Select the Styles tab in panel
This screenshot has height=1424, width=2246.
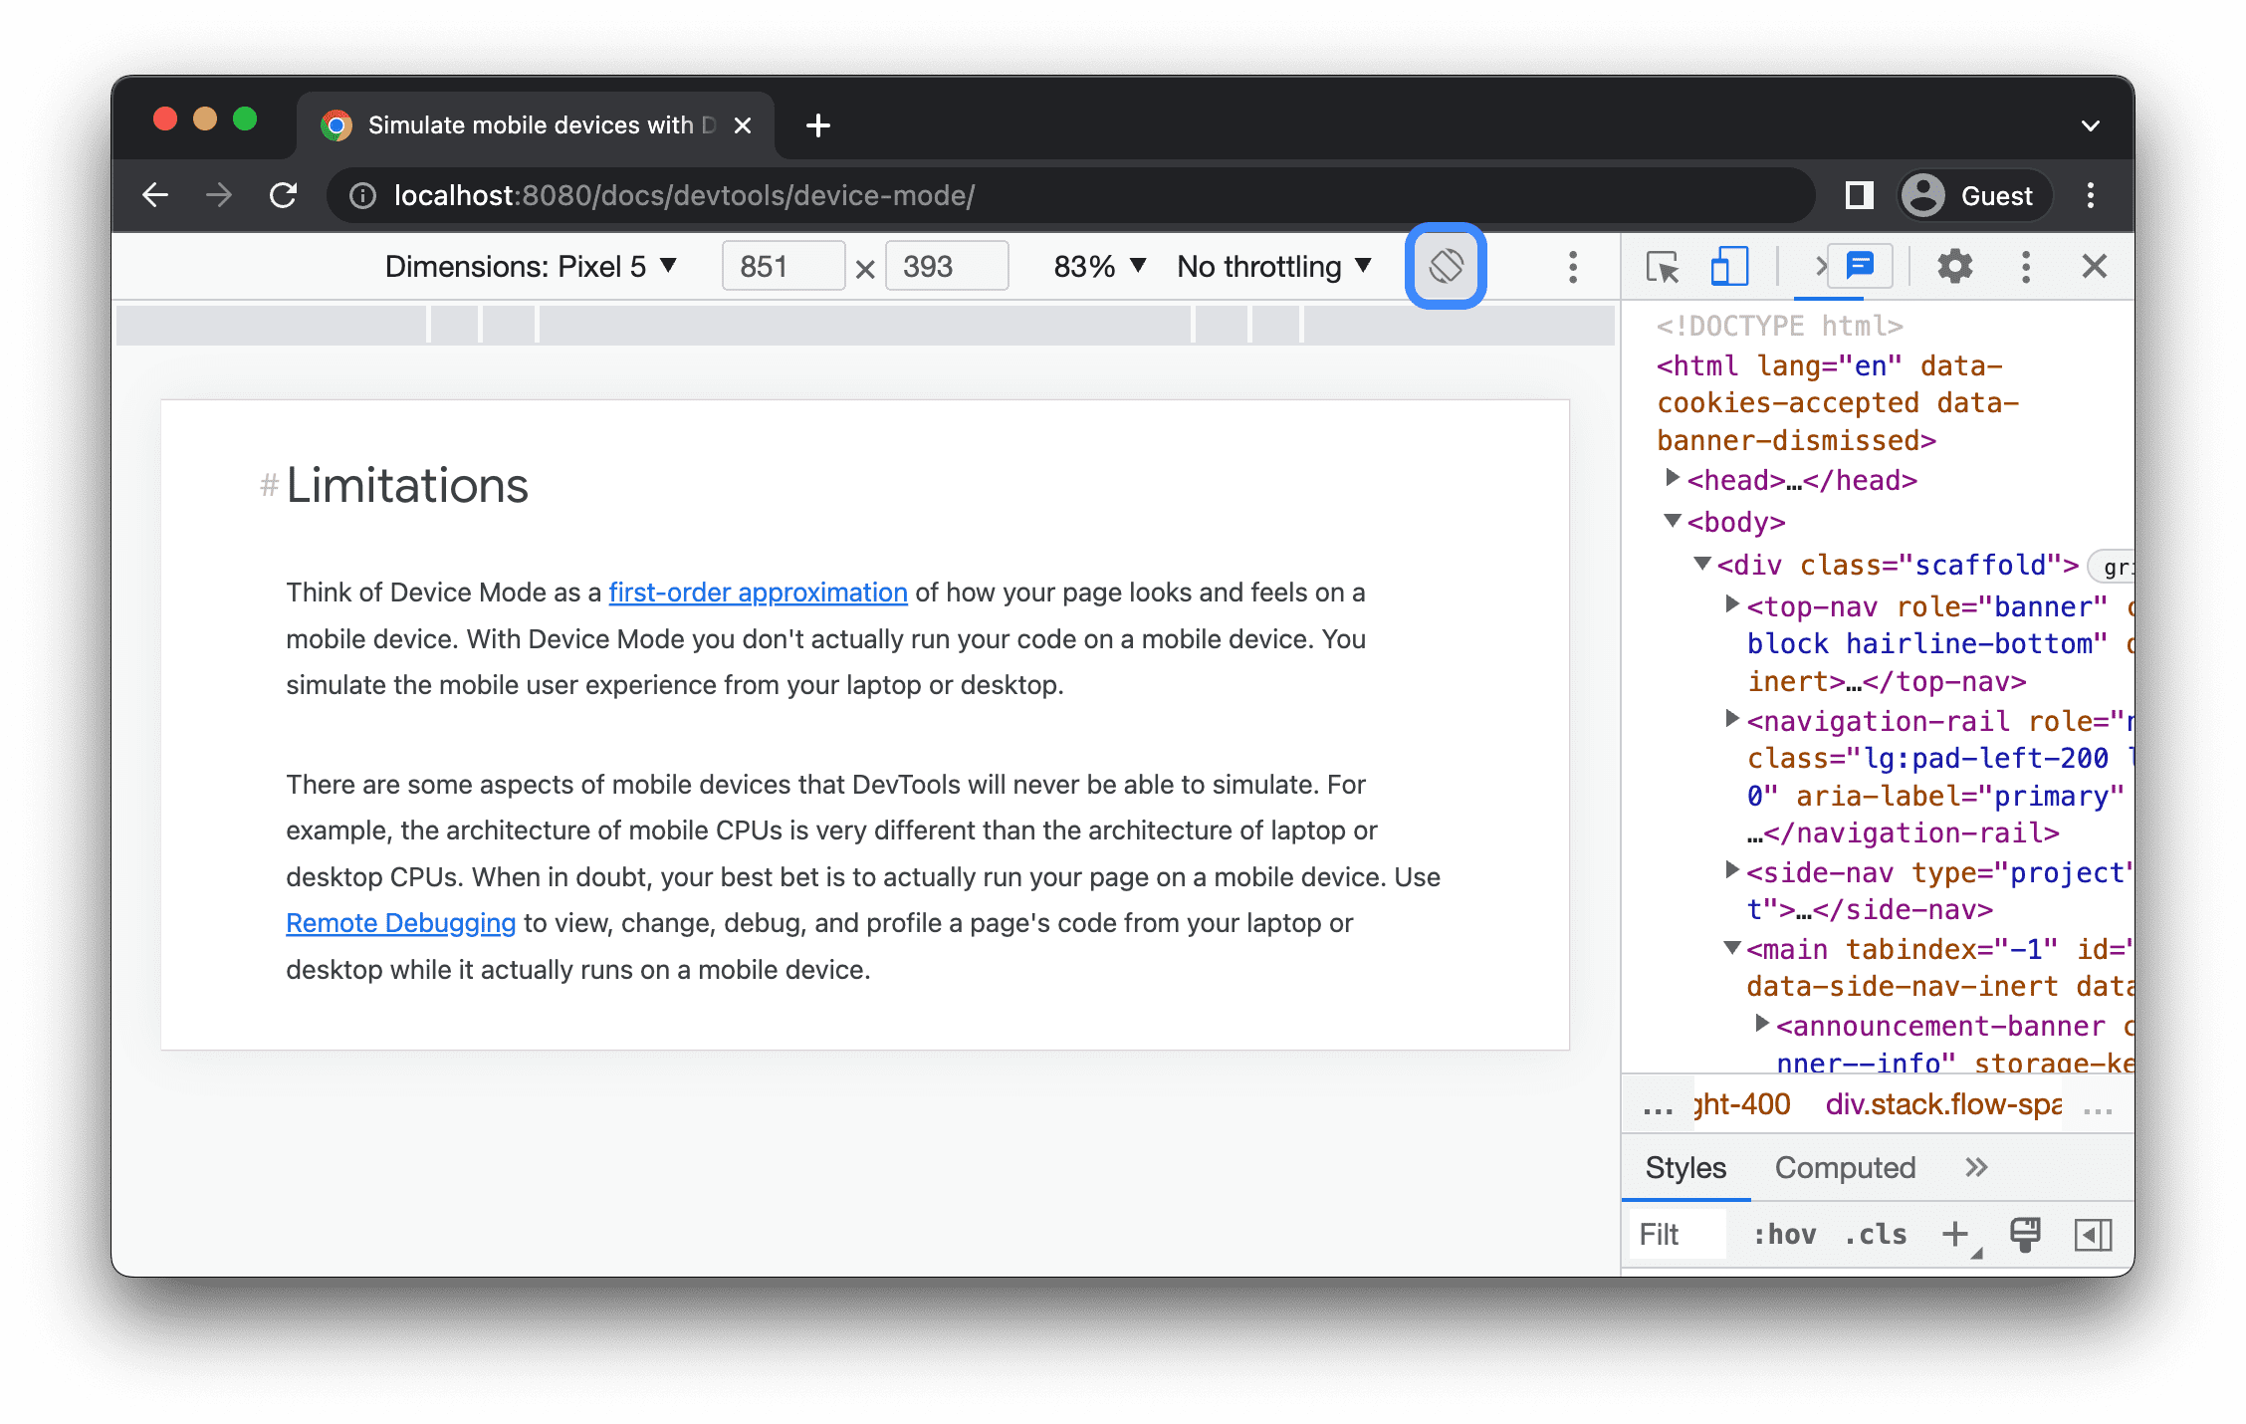pyautogui.click(x=1683, y=1167)
